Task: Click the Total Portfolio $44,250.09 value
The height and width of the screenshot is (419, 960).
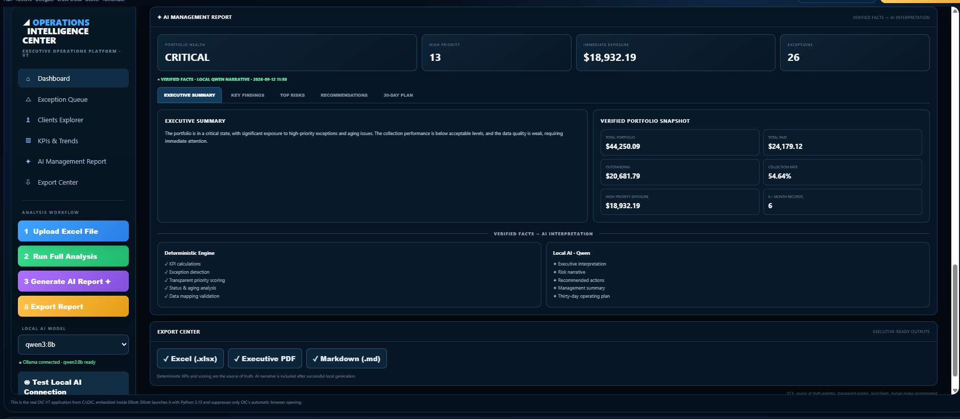Action: pyautogui.click(x=623, y=146)
